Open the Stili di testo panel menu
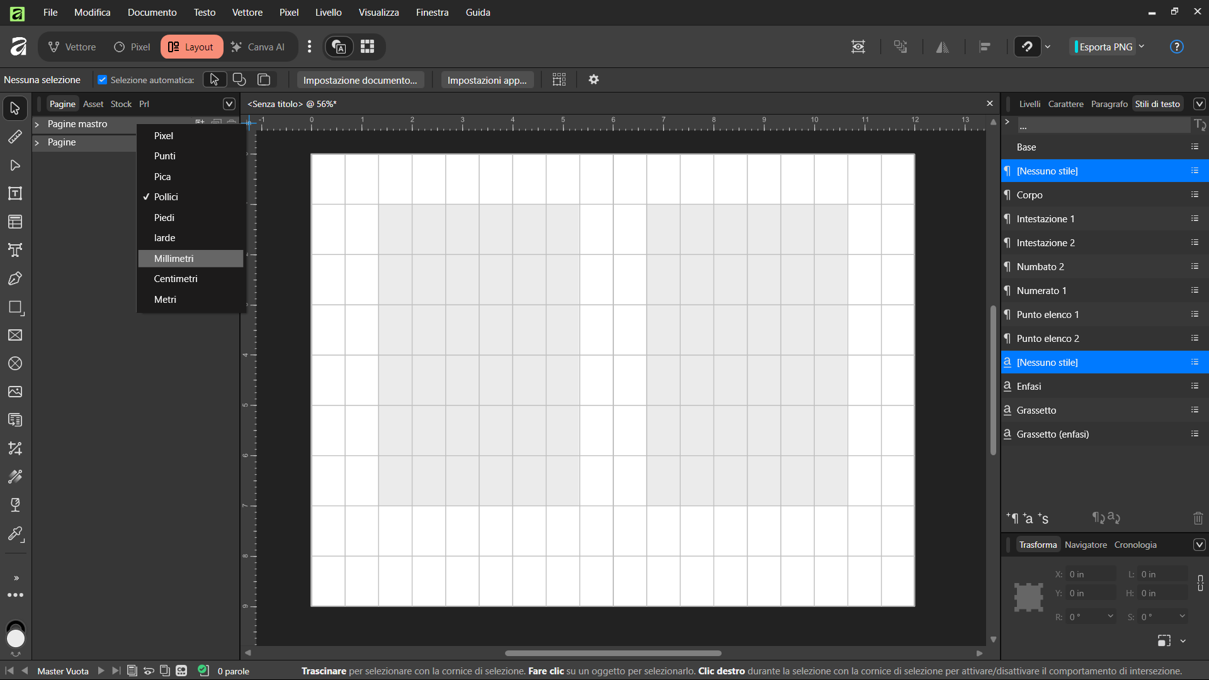The height and width of the screenshot is (680, 1209). (x=1200, y=104)
